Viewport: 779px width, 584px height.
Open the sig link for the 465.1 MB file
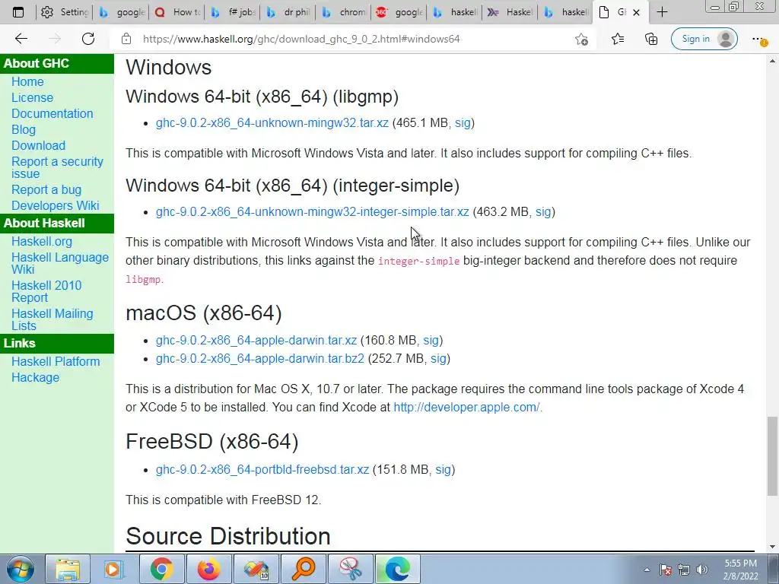[463, 122]
